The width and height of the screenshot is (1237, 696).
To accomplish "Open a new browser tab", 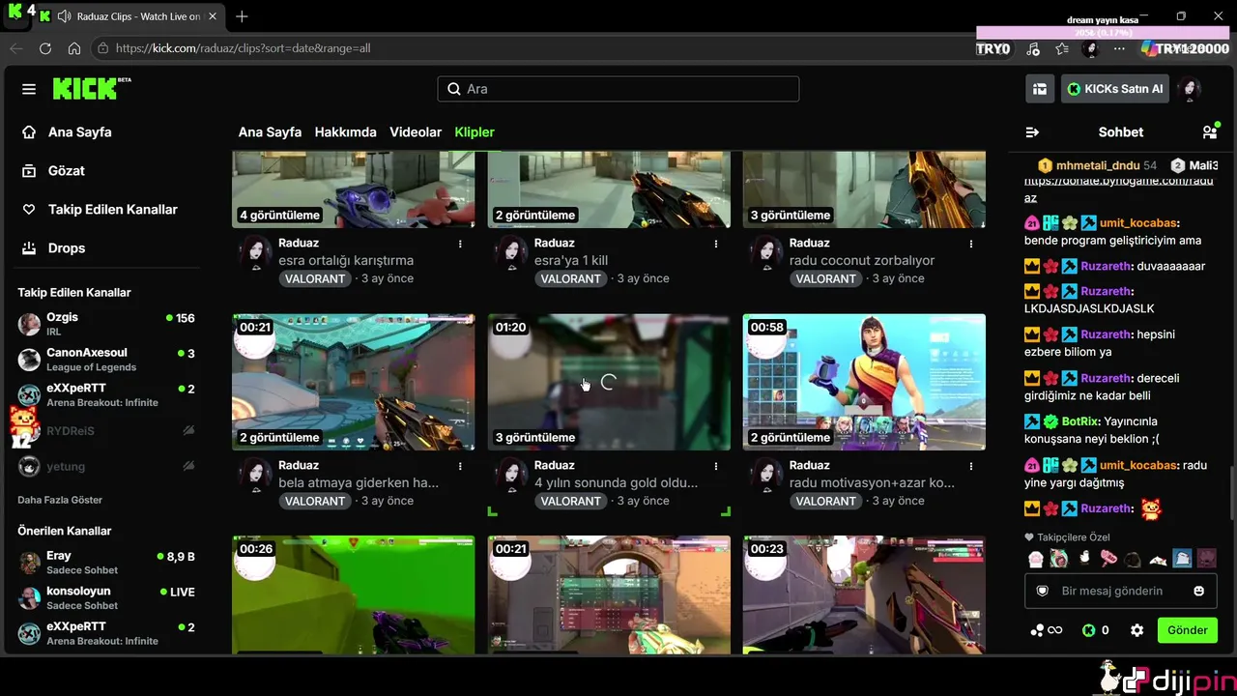I will (x=242, y=16).
